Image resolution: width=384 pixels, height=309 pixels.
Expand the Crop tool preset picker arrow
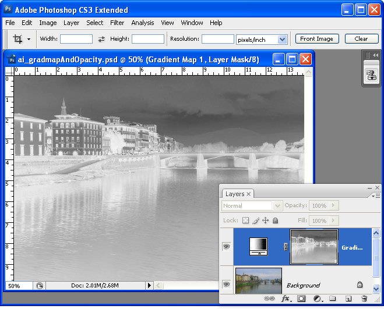29,39
